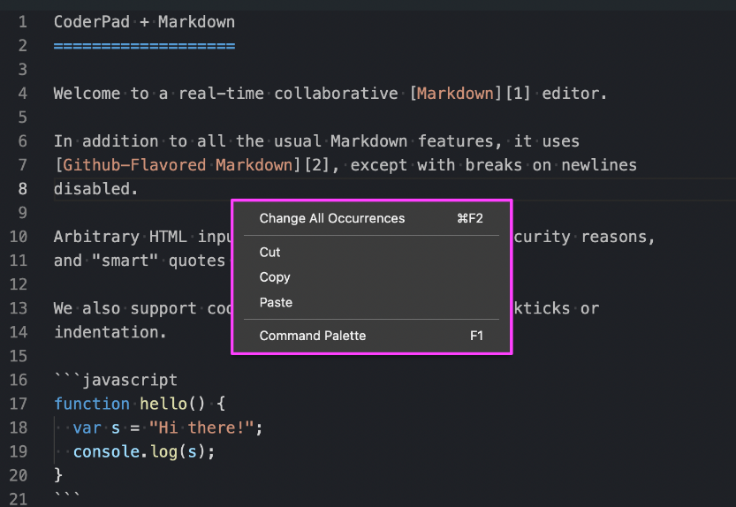The image size is (736, 507).
Task: Click the [Markdown] link text on line 4
Action: pyautogui.click(x=455, y=93)
